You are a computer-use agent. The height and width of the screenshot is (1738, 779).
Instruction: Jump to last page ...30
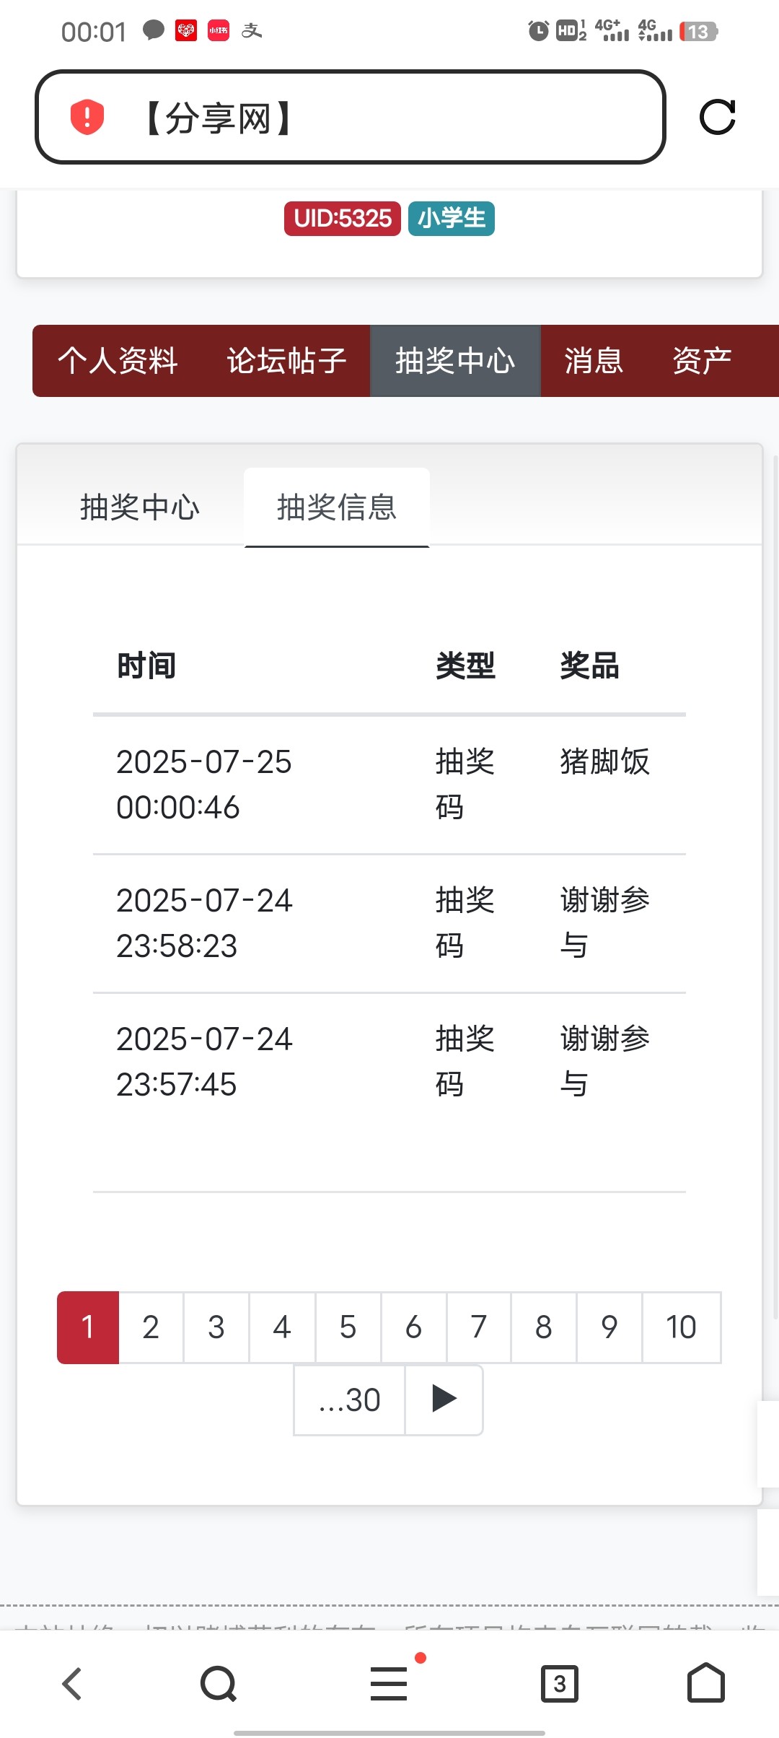point(350,1400)
